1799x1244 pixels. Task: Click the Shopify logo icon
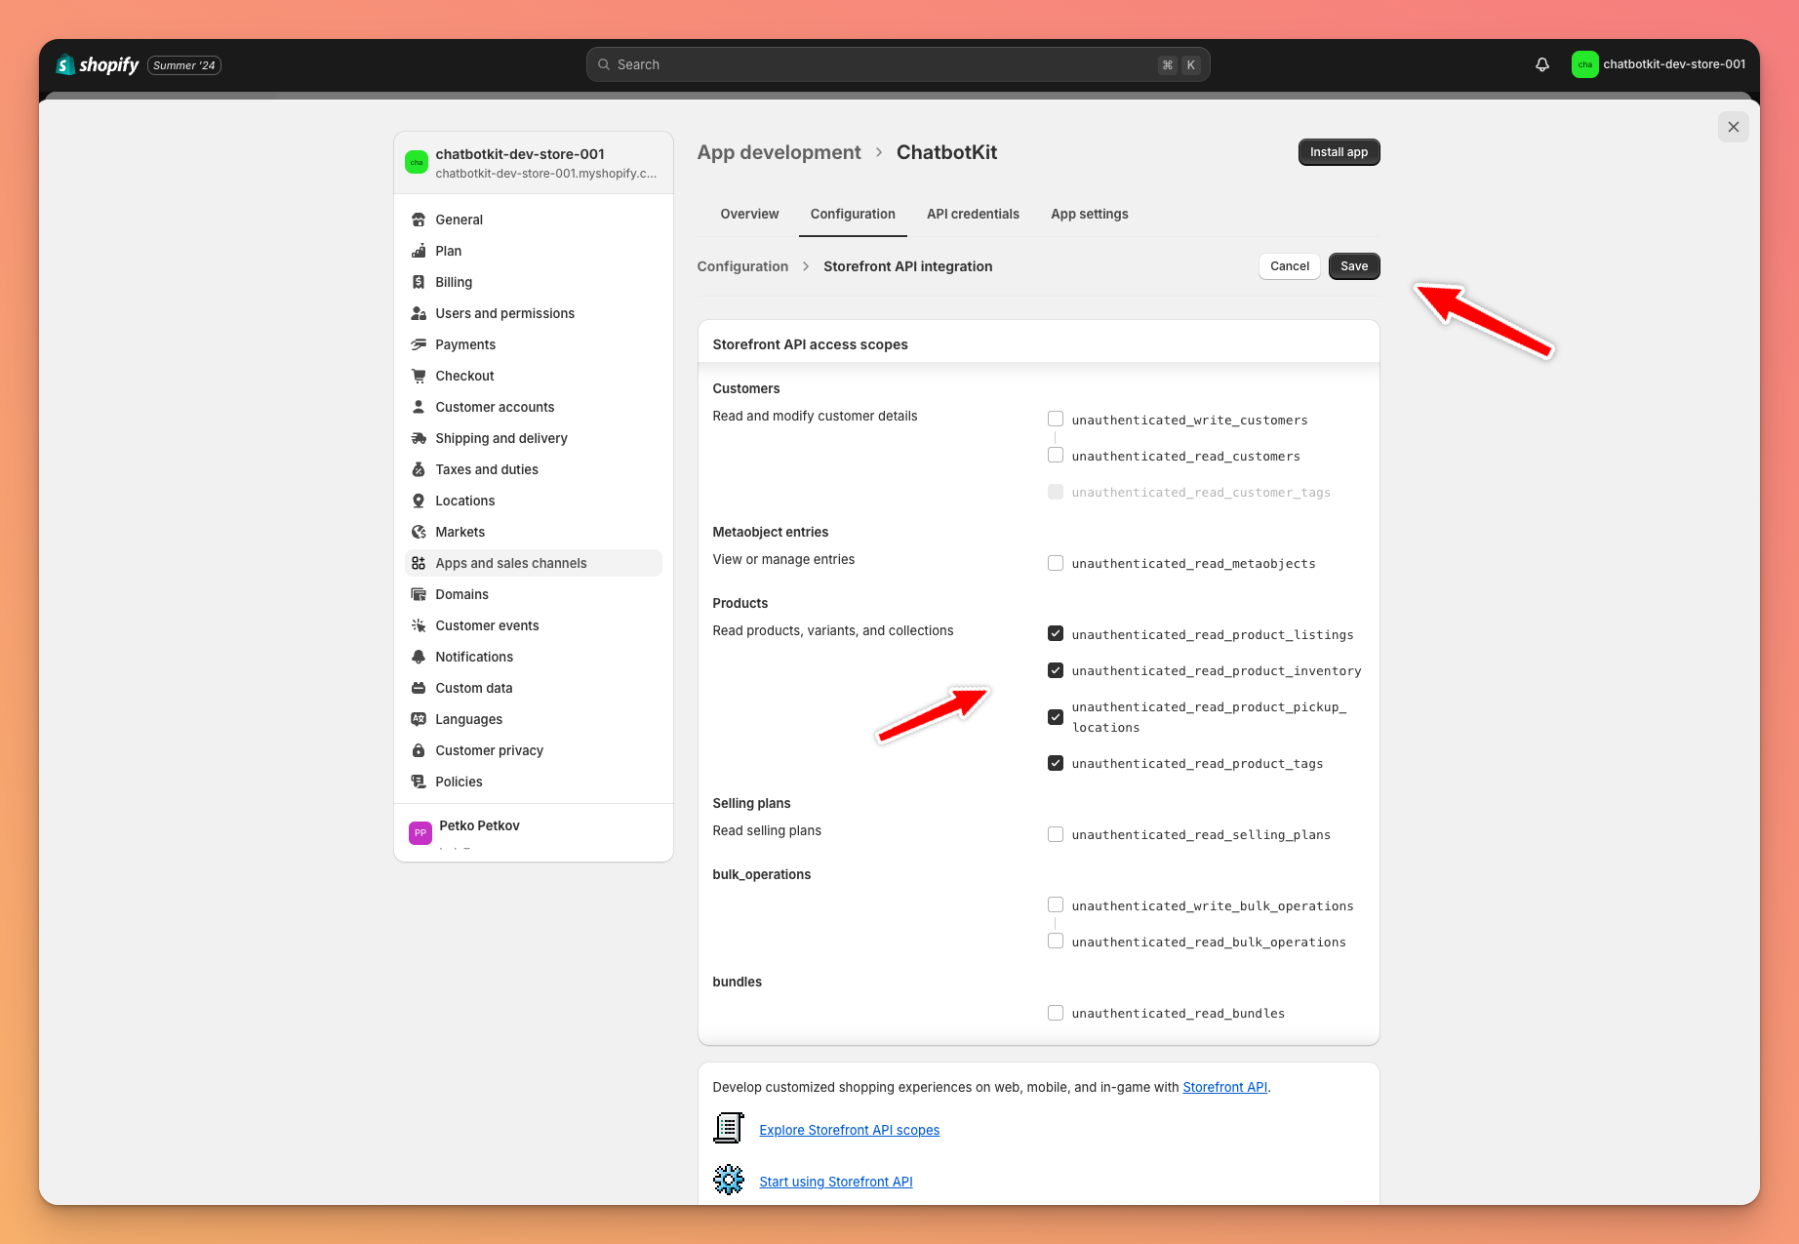click(65, 64)
